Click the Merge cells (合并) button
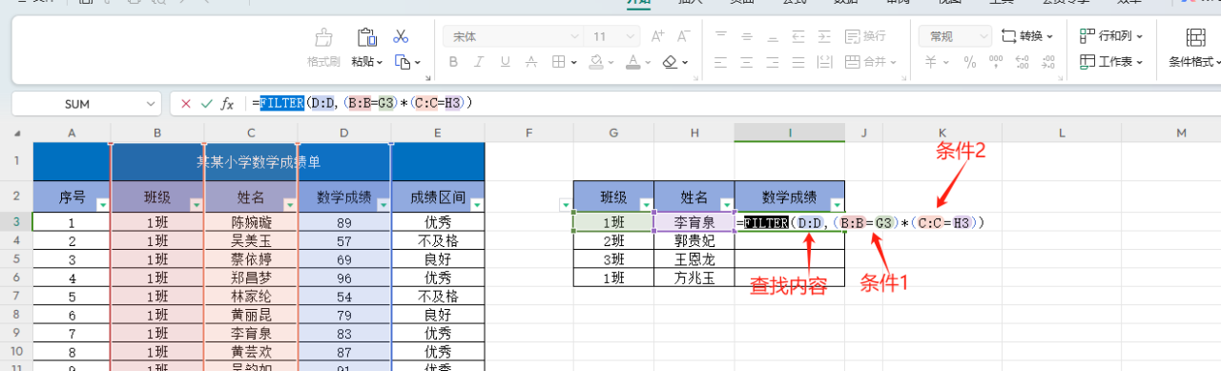The width and height of the screenshot is (1221, 371). 865,62
